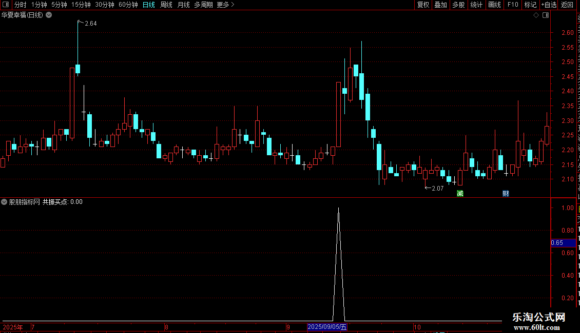Click the blue 财 marker icon
Viewport: 580px width, 333px height.
506,194
